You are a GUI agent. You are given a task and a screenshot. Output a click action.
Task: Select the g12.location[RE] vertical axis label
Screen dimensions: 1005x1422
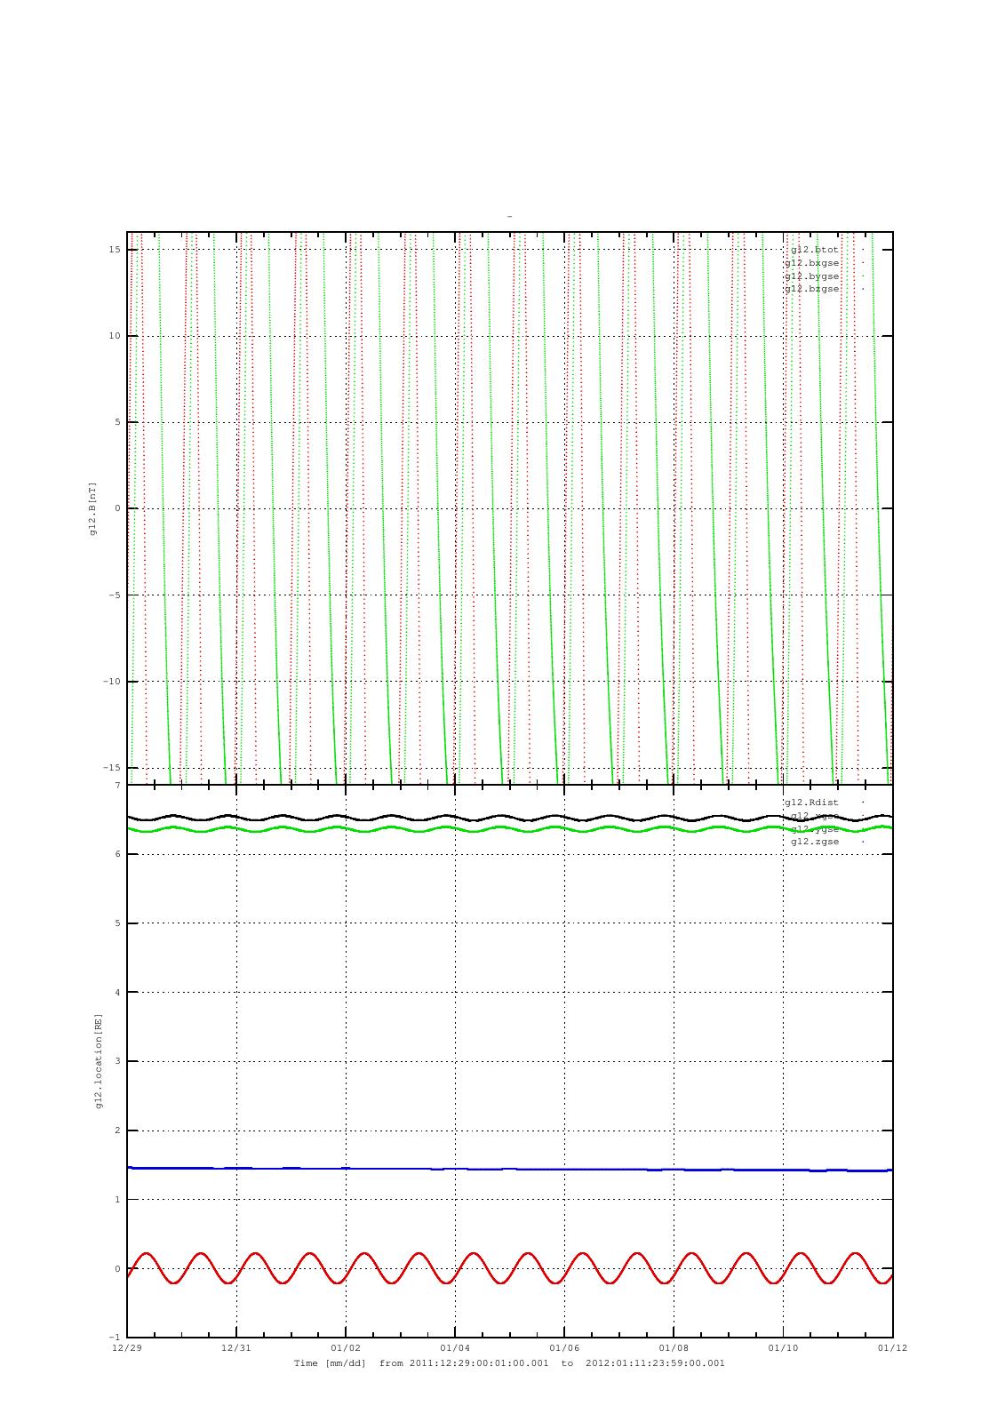(100, 1061)
